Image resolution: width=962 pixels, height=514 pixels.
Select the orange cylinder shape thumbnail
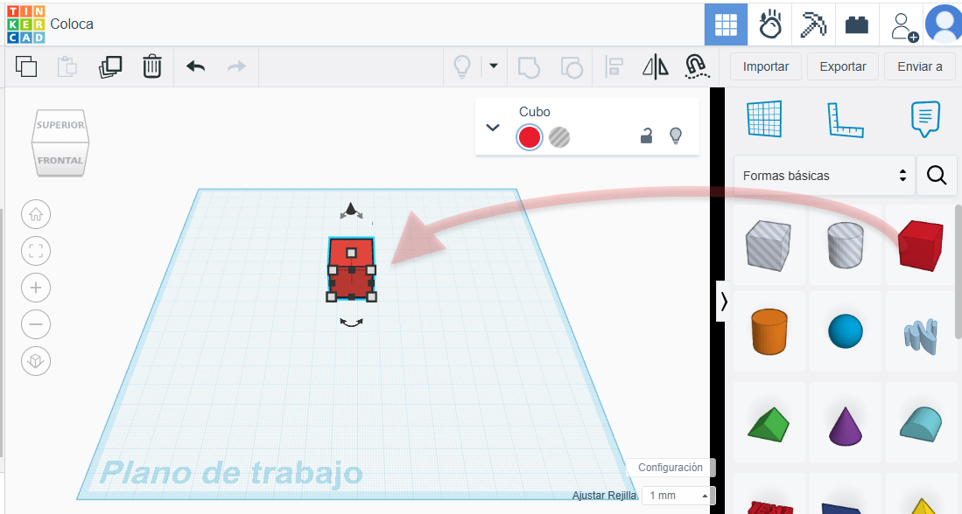point(769,332)
